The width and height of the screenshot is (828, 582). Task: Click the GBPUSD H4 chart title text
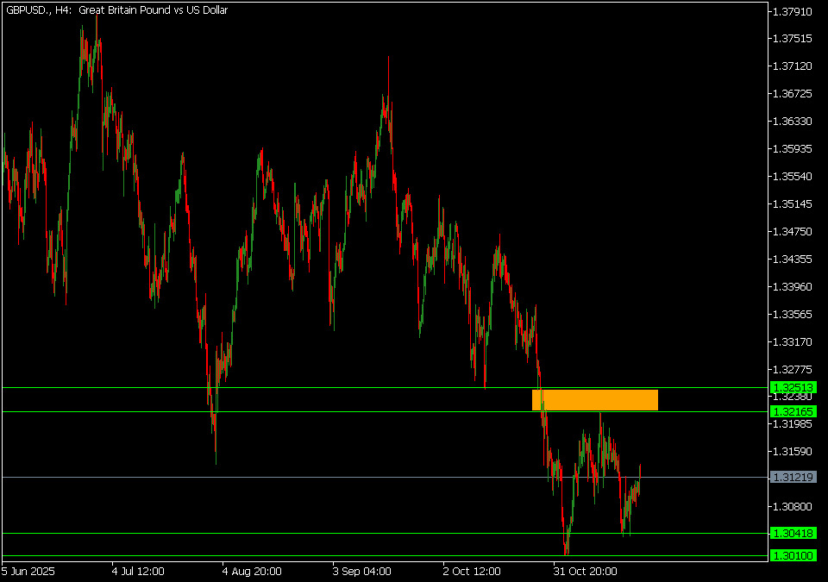click(x=116, y=10)
